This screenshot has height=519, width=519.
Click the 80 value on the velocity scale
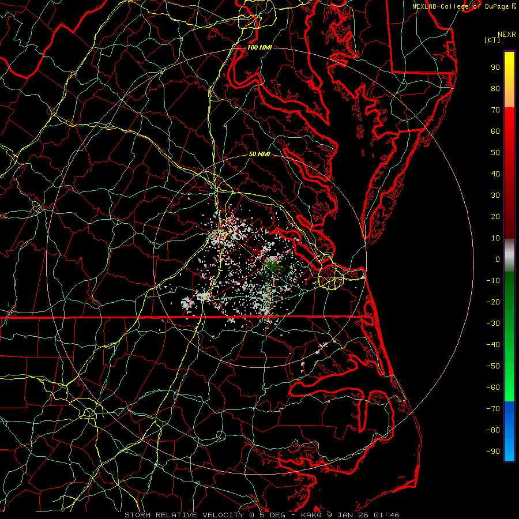pos(495,89)
